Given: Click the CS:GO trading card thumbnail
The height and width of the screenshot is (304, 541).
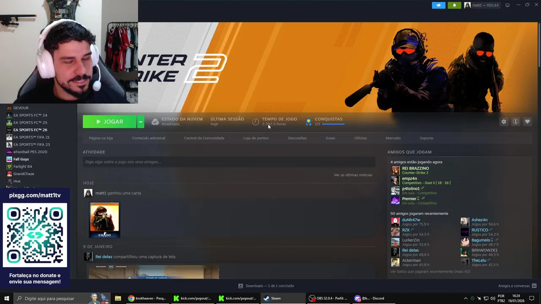Looking at the screenshot, I should point(104,220).
